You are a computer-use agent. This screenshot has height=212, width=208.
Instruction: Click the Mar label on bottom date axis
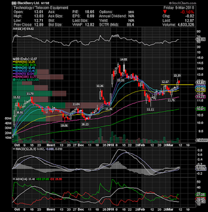[170, 209]
